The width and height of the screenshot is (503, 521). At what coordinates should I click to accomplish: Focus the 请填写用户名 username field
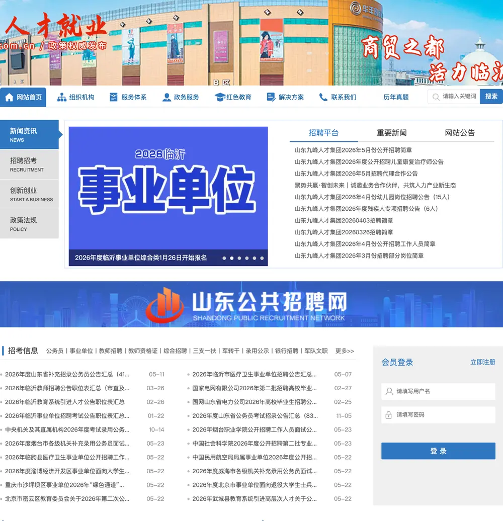pyautogui.click(x=438, y=391)
